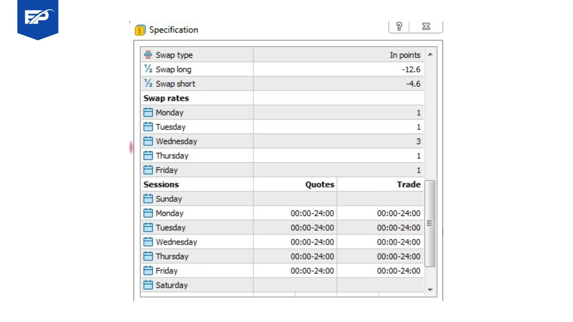Click Tuesday Trade session 00:00-24:00
The width and height of the screenshot is (573, 322).
pyautogui.click(x=398, y=227)
